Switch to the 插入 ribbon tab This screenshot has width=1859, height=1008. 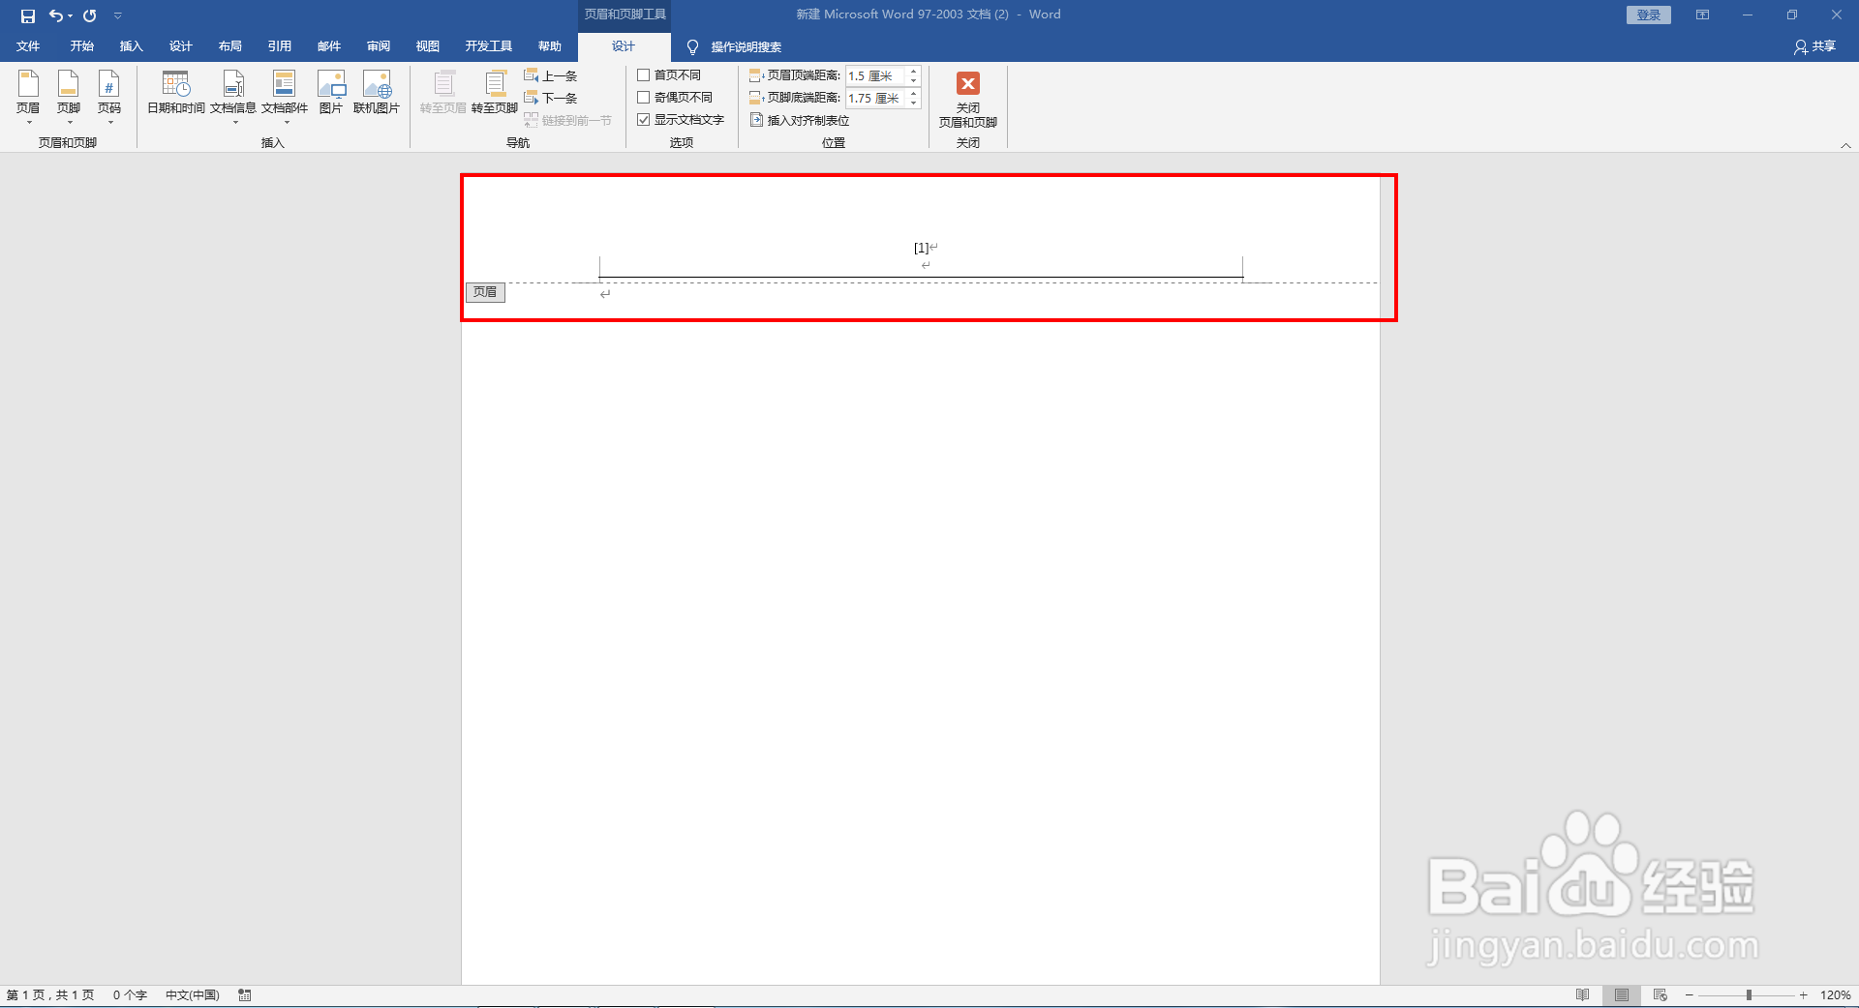(x=131, y=45)
